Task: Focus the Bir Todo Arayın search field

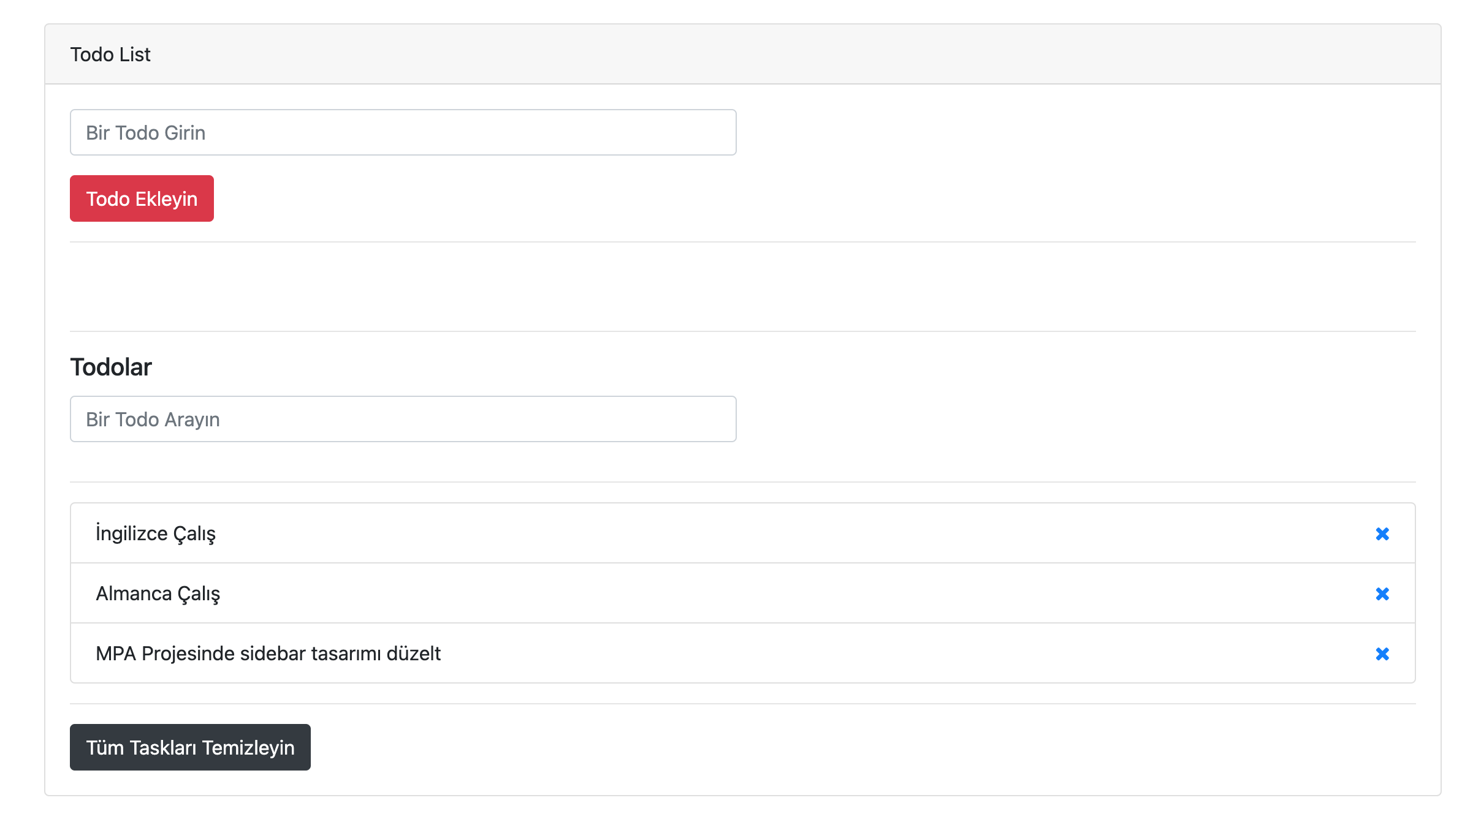Action: [x=403, y=419]
